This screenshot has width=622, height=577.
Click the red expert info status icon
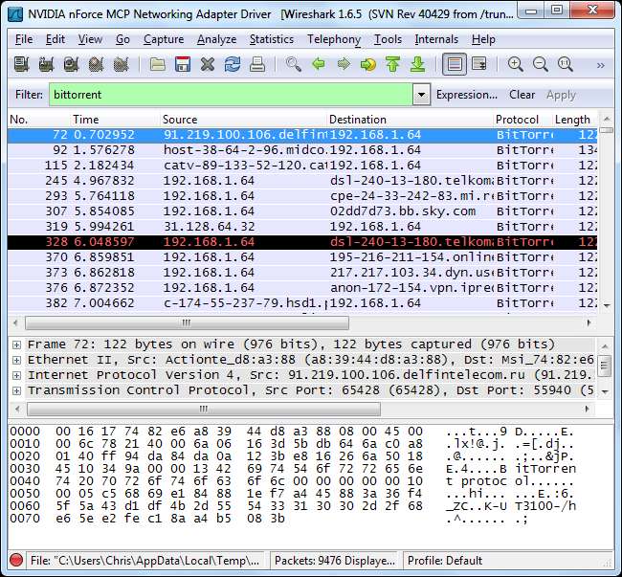16,560
